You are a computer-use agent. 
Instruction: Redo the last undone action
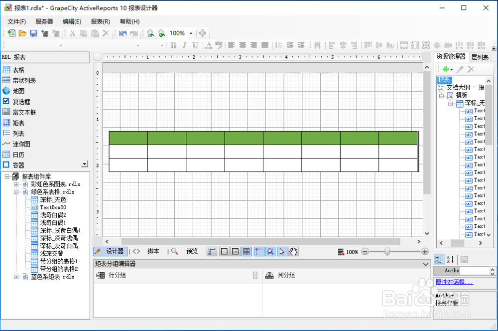coord(134,33)
